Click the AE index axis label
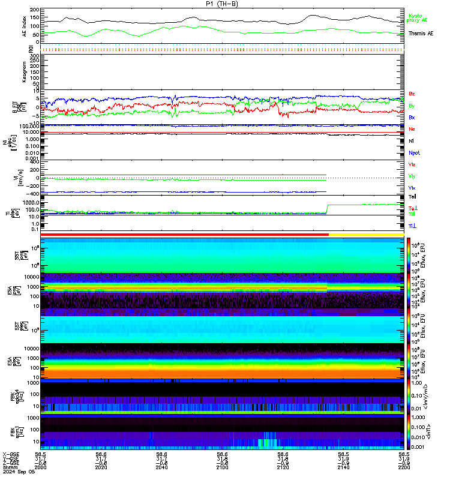 (24, 26)
